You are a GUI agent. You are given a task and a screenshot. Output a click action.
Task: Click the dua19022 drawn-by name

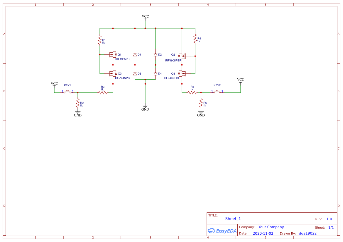(307, 233)
